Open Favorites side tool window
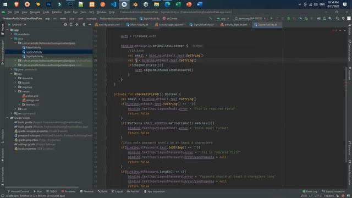 coord(2,155)
